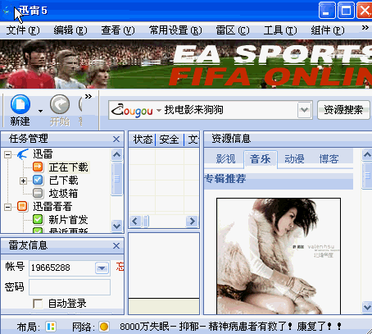This screenshot has height=334, width=372.
Task: Open the 新片首发 green check item
Action: coord(38,219)
